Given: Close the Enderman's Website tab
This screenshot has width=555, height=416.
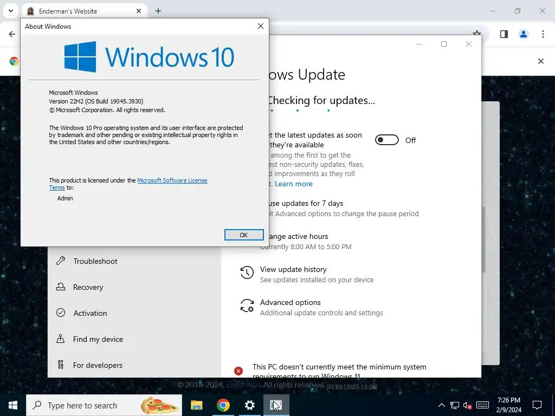Looking at the screenshot, I should [x=139, y=11].
